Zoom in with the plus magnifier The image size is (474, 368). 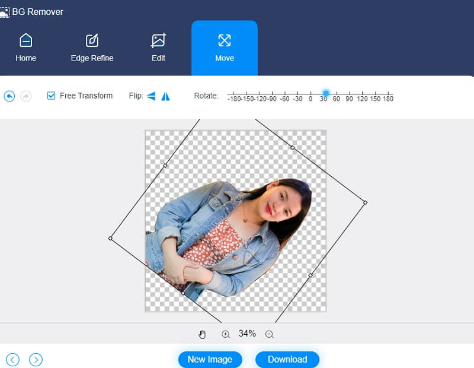[x=226, y=334]
